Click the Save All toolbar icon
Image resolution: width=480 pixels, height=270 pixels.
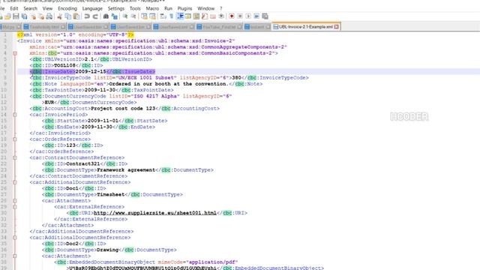pos(24,16)
